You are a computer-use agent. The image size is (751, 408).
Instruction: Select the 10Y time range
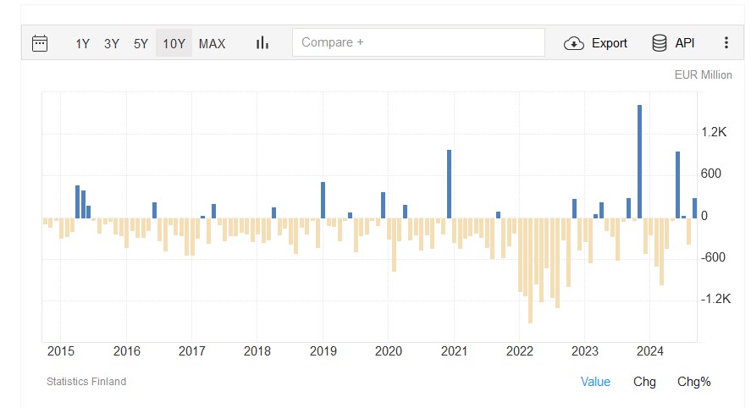click(x=174, y=43)
